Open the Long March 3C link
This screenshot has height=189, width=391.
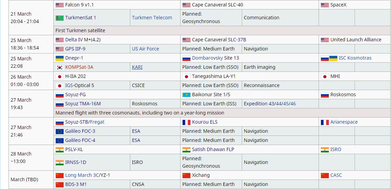point(82,175)
